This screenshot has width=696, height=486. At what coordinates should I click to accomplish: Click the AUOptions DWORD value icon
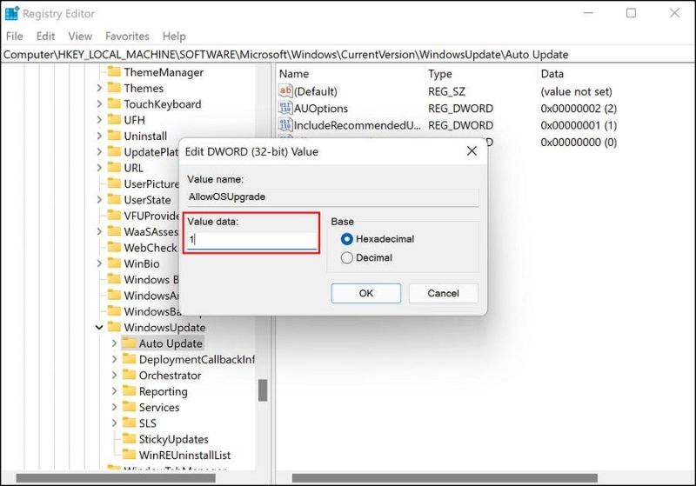[x=285, y=109]
